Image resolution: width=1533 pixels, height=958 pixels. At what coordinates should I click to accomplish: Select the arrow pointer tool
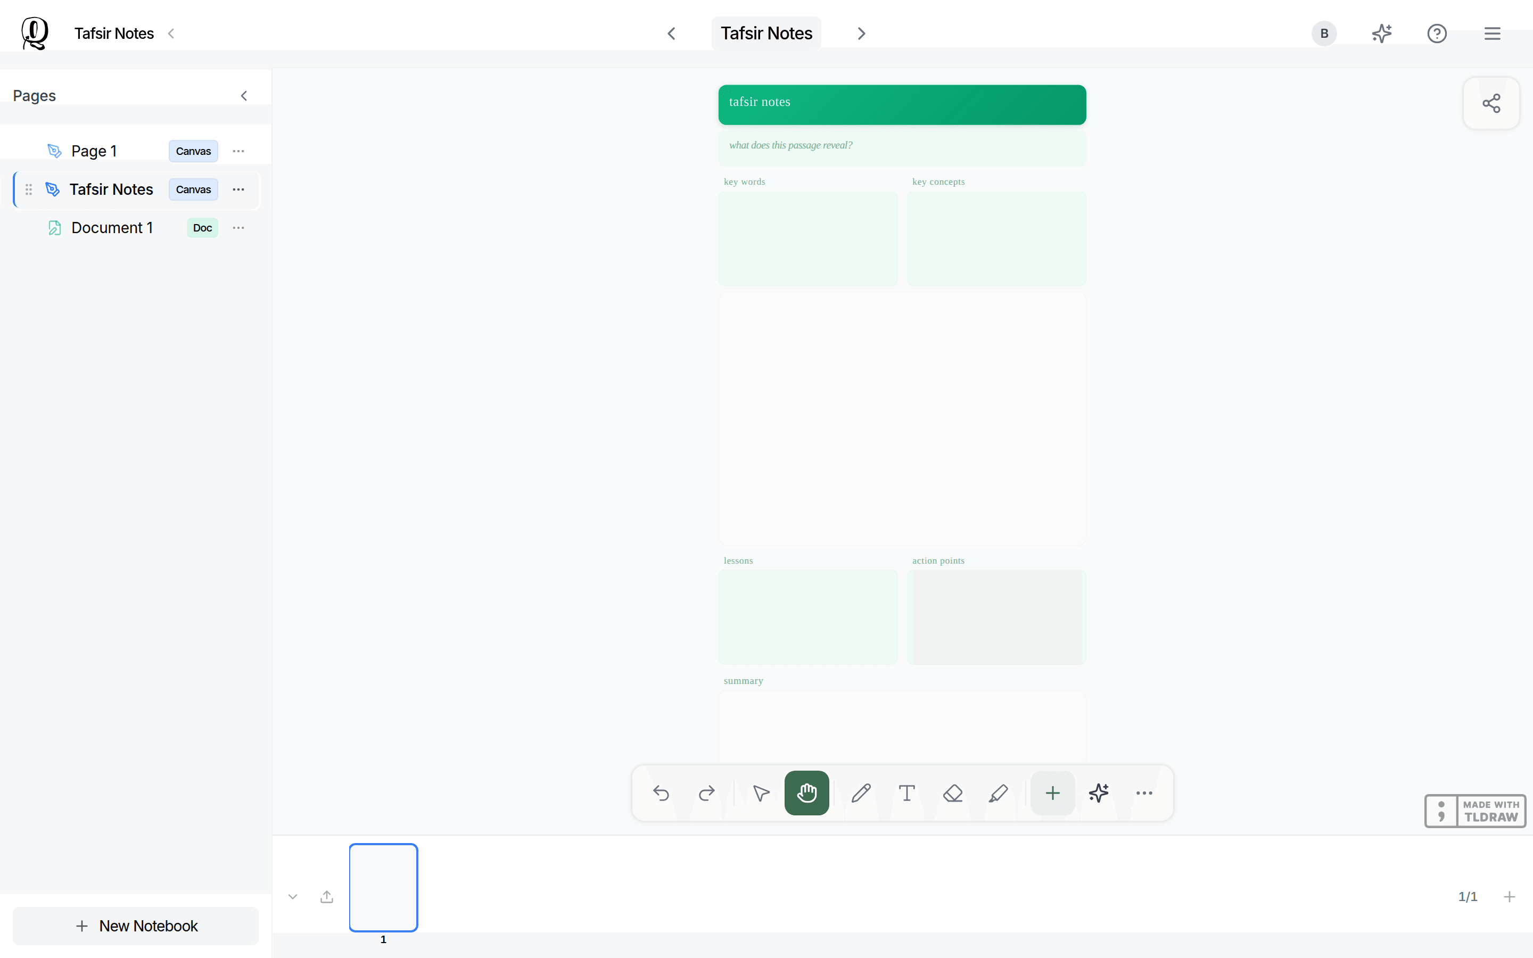click(761, 792)
